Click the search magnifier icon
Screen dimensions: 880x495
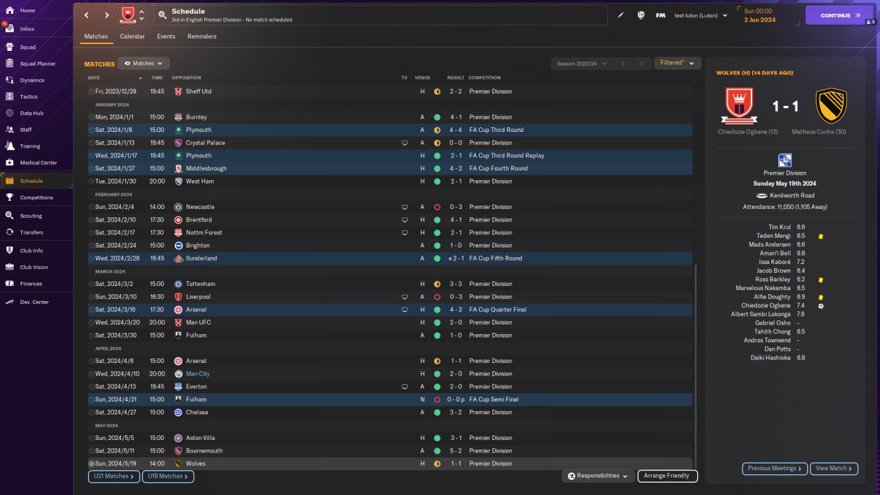click(x=162, y=15)
